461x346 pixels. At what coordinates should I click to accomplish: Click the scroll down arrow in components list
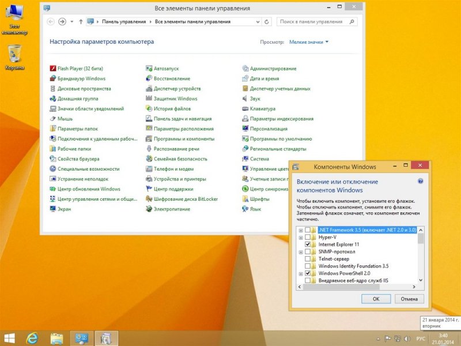coord(421,280)
